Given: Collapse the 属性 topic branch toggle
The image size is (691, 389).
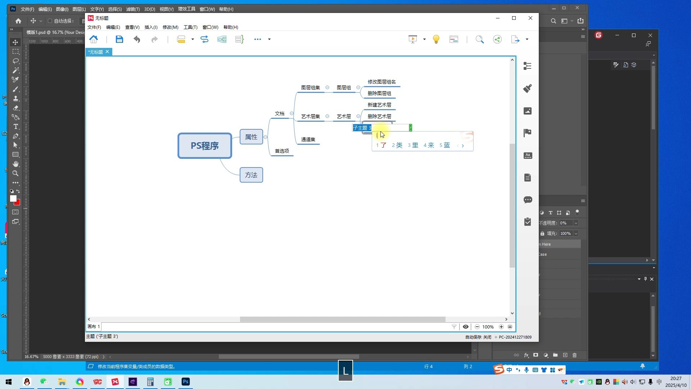Looking at the screenshot, I should tap(266, 137).
